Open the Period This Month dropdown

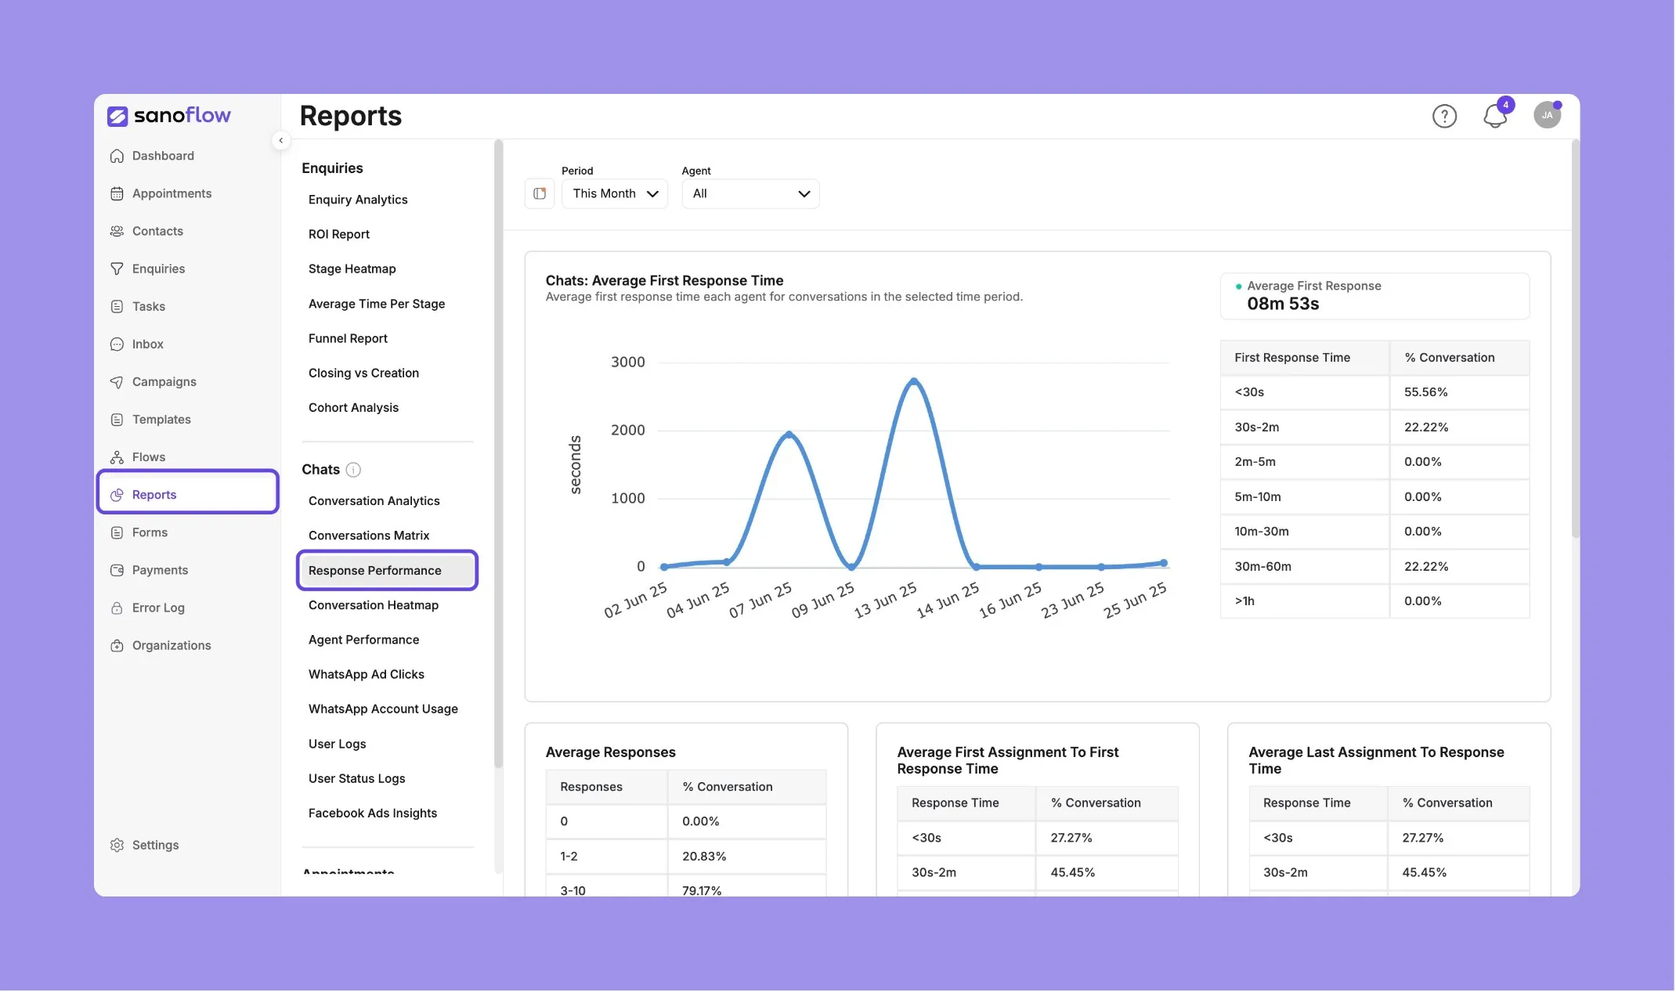(x=615, y=193)
